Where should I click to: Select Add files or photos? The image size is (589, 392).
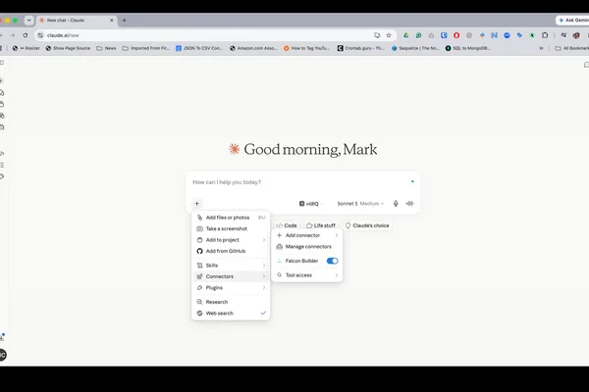coord(231,218)
